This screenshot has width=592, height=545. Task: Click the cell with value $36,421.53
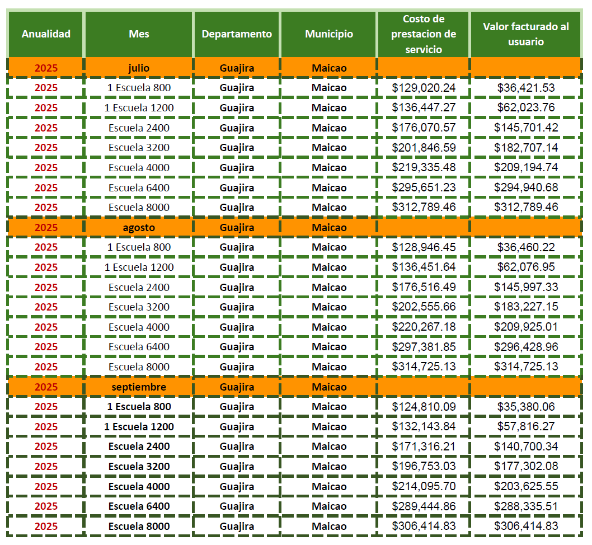pos(526,88)
